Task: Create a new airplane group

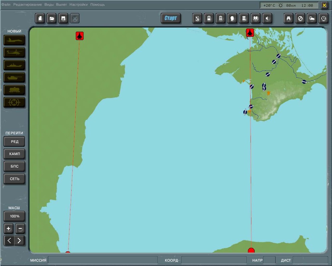Action: pyautogui.click(x=14, y=40)
